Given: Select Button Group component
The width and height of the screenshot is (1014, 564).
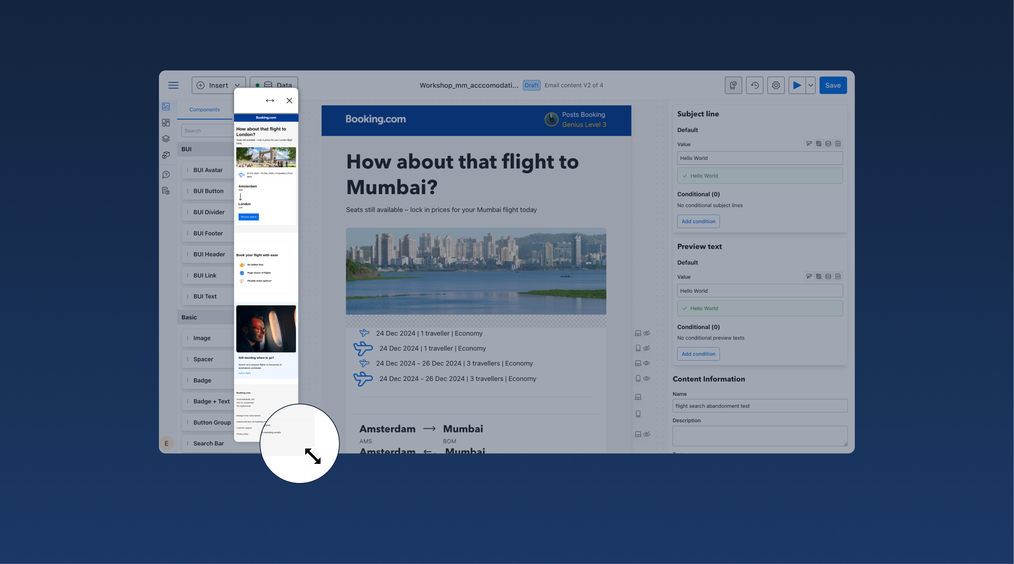Looking at the screenshot, I should tap(208, 422).
